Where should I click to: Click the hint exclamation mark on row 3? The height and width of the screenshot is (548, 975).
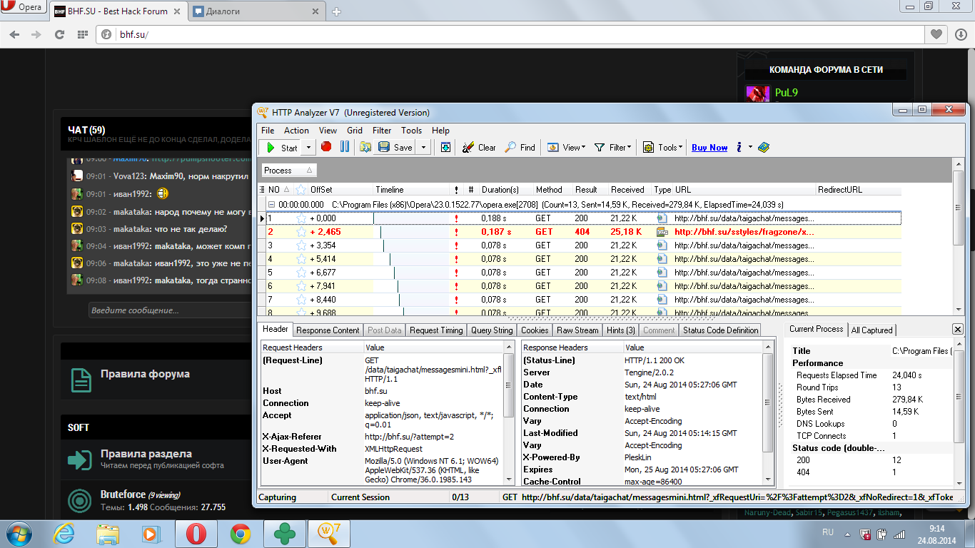pyautogui.click(x=456, y=245)
